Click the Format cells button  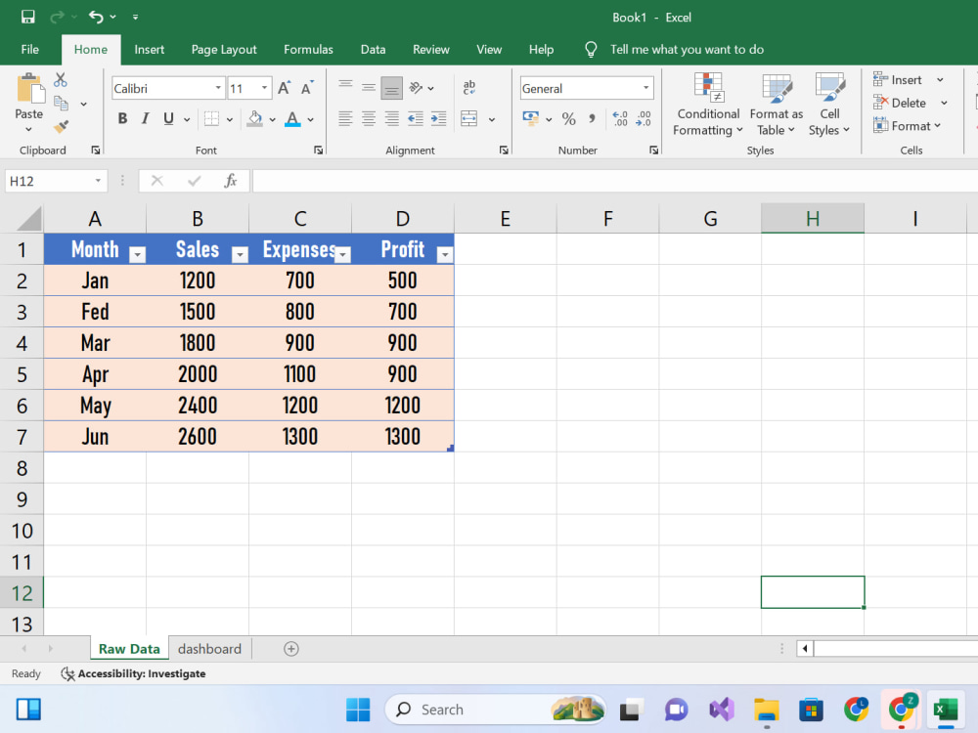907,126
